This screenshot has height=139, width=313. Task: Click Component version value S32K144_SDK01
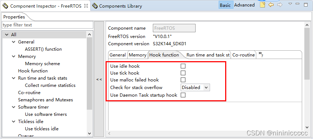(x=170, y=43)
